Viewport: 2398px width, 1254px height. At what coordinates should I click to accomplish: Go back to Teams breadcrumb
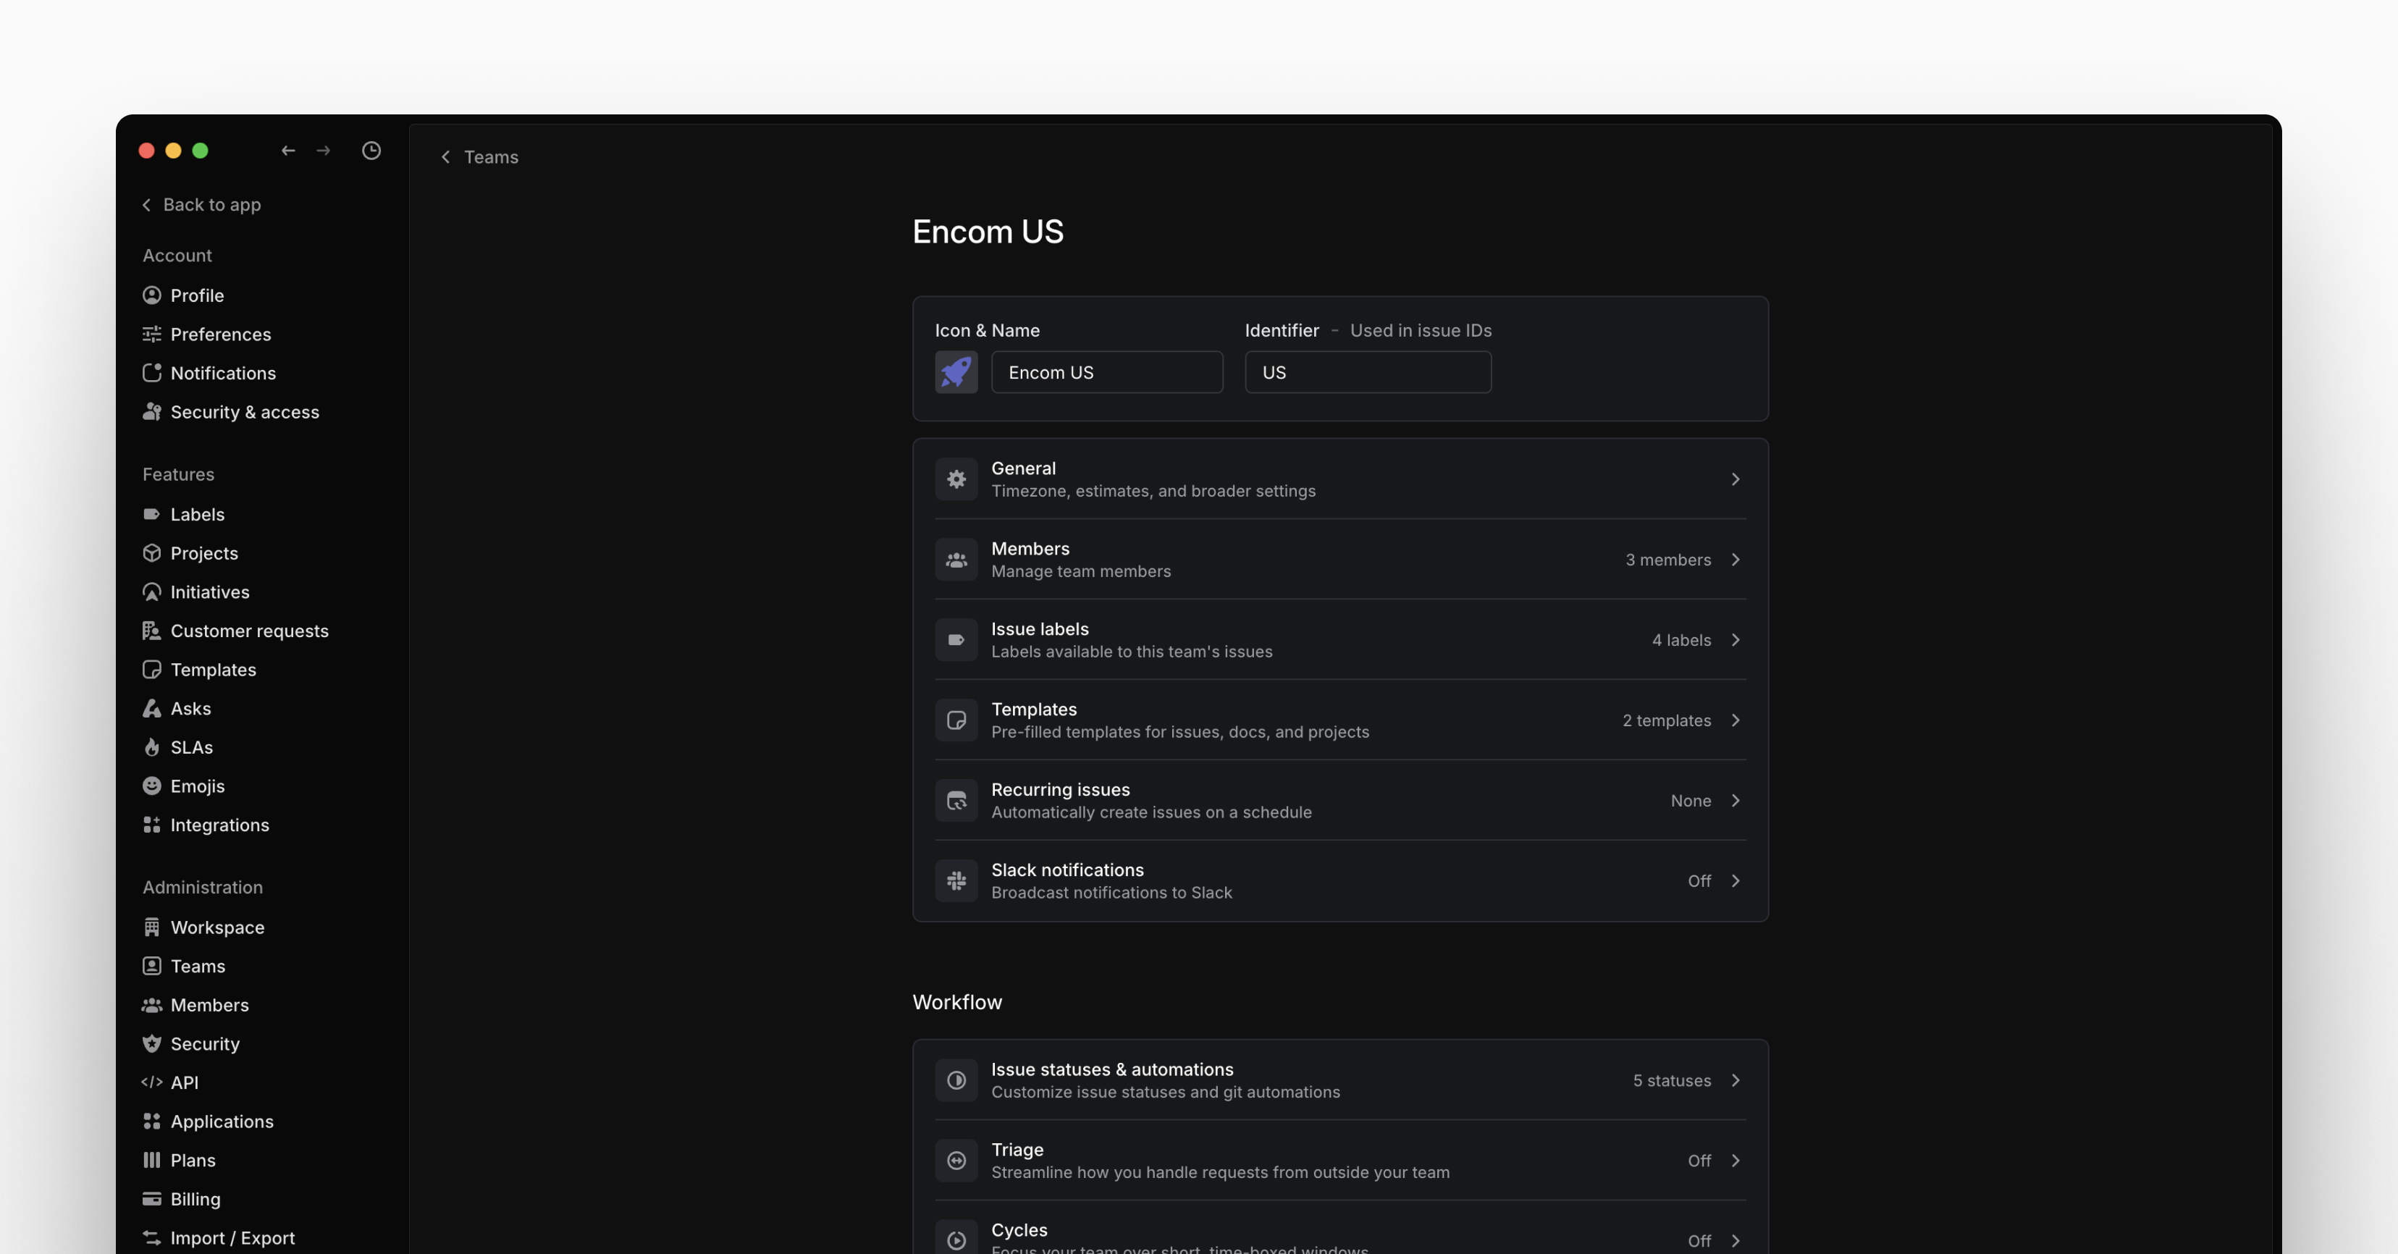click(x=479, y=157)
